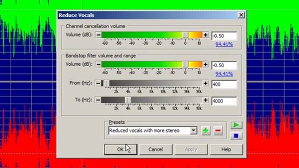
Task: Open the Help button
Action: [x=226, y=149]
